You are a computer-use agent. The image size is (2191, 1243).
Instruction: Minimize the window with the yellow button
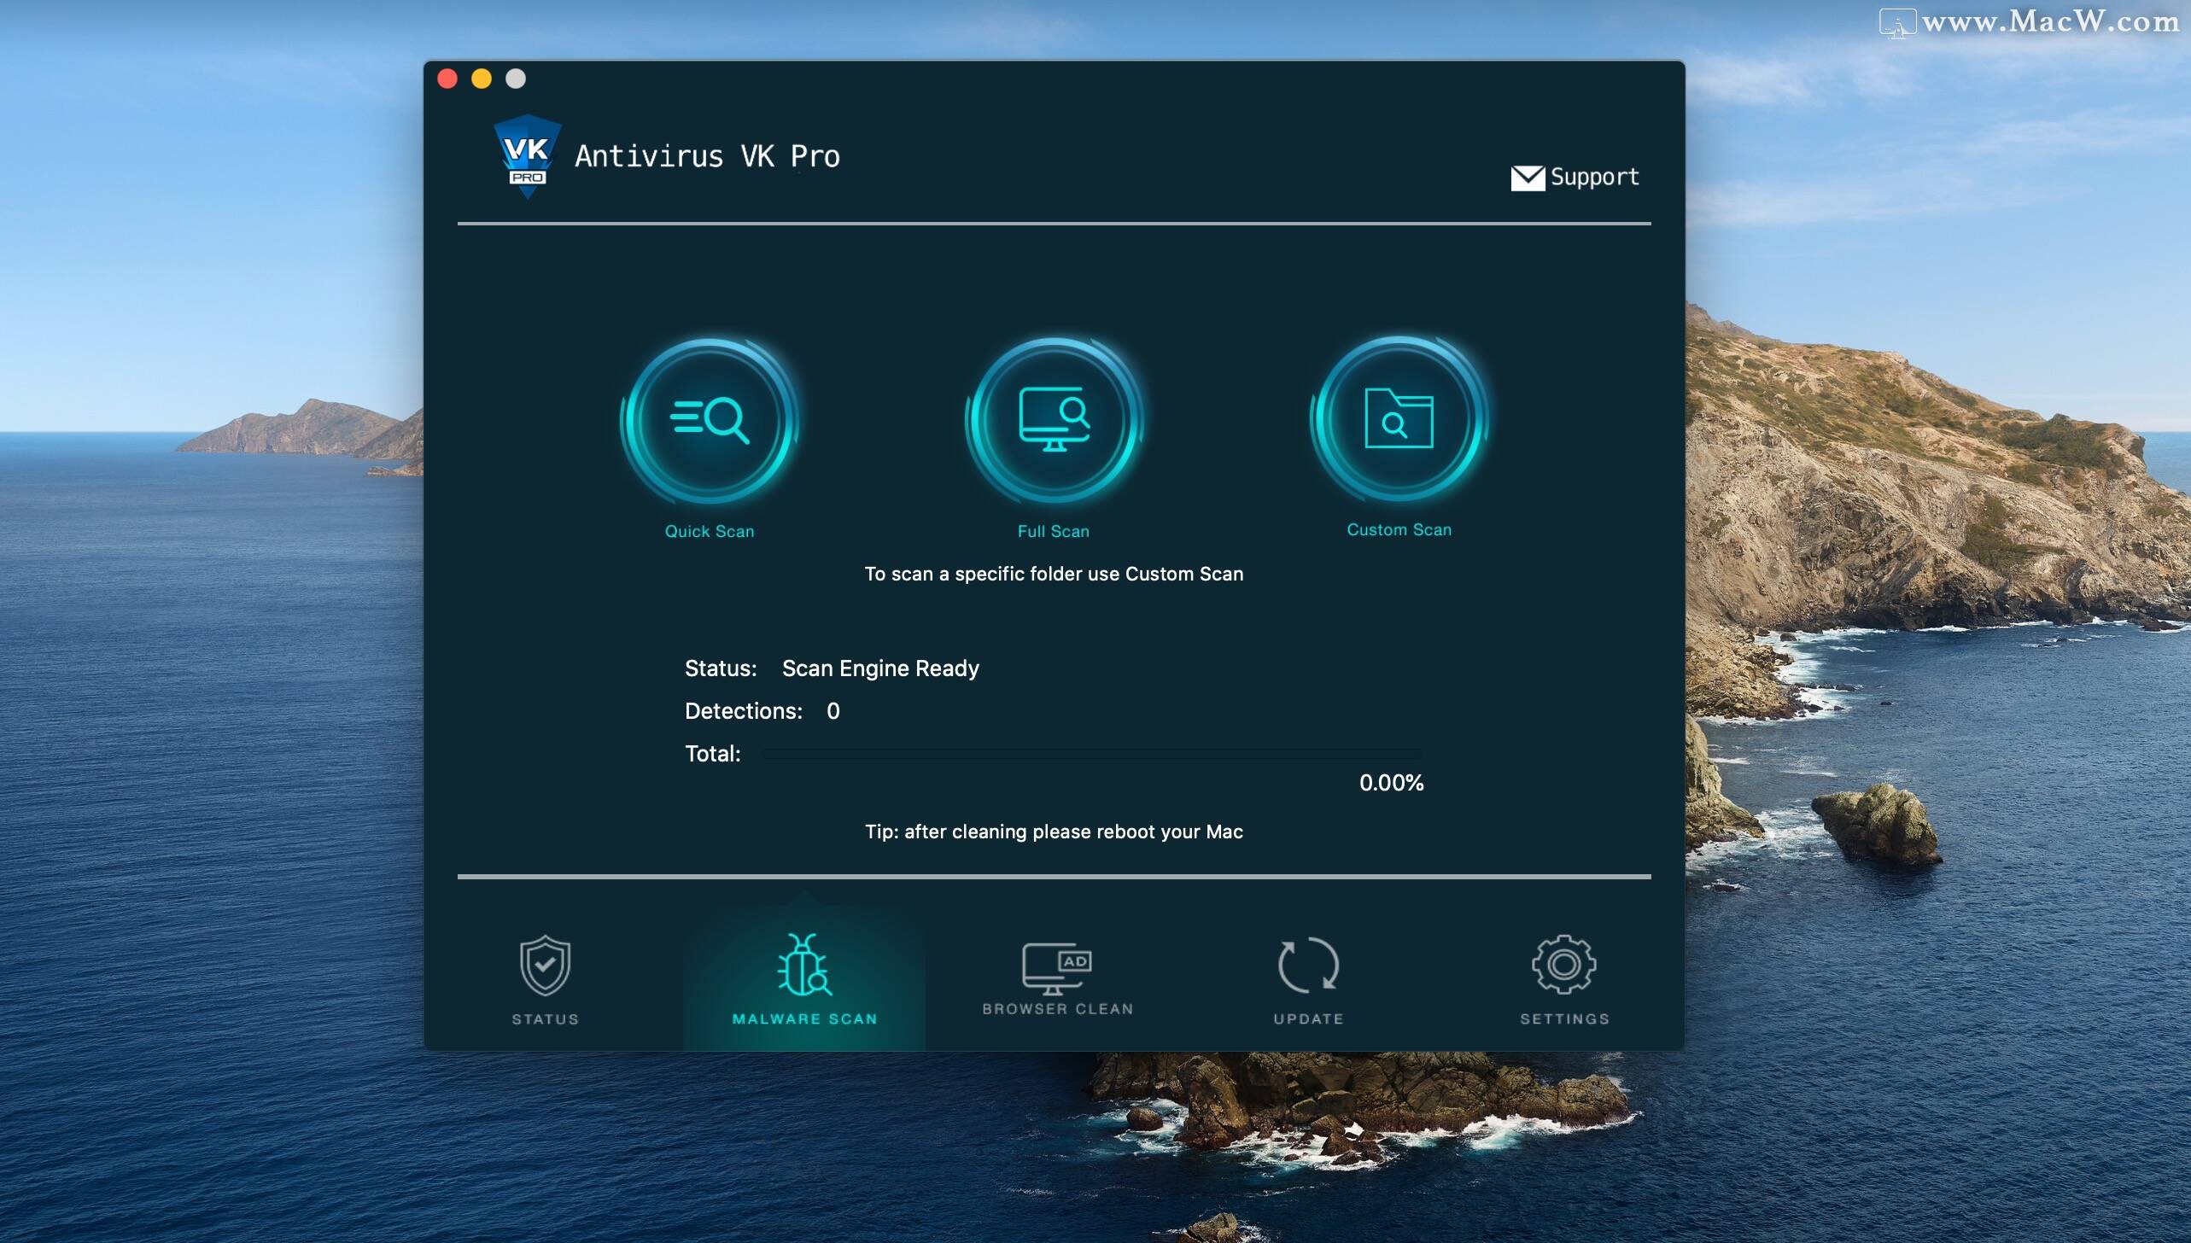482,79
